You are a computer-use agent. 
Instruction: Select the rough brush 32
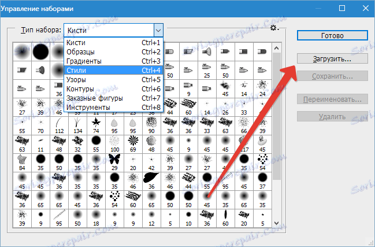[x=77, y=144]
